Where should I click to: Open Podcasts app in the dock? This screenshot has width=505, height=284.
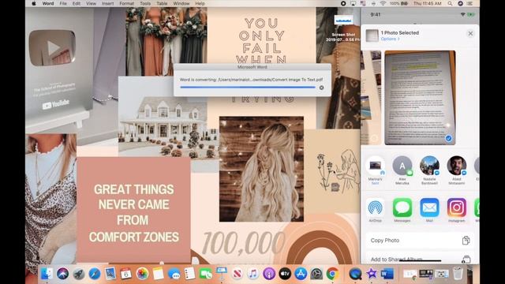click(x=269, y=274)
